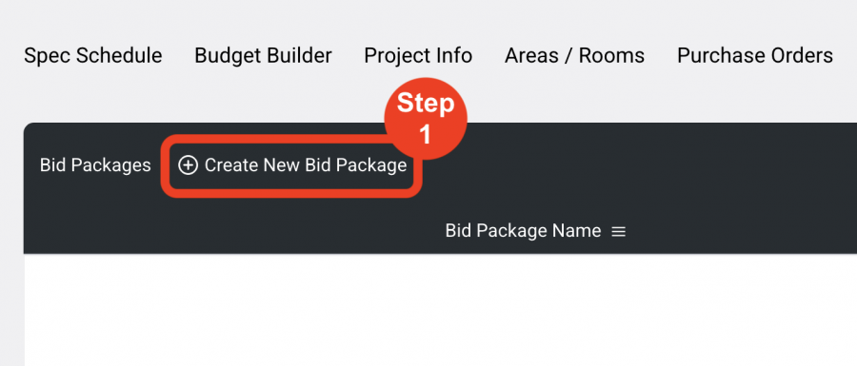Click the plus circle icon for new bid package
This screenshot has width=857, height=366.
click(x=188, y=165)
